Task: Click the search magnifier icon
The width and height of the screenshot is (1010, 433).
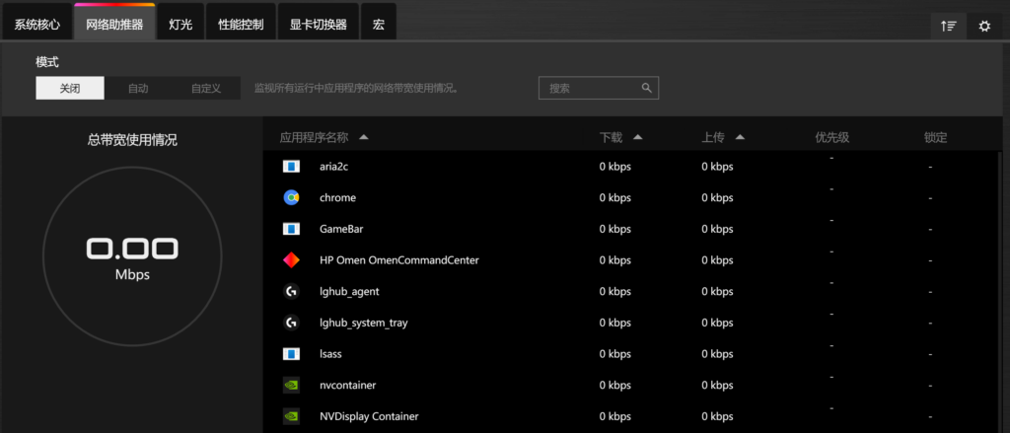Action: click(x=647, y=88)
